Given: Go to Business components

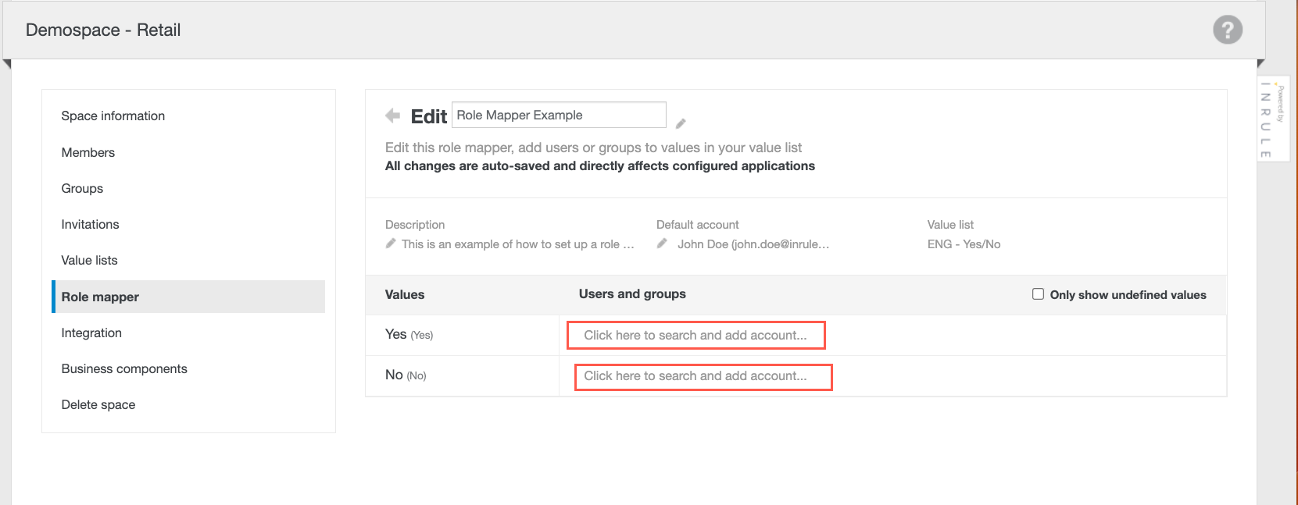Looking at the screenshot, I should point(124,368).
